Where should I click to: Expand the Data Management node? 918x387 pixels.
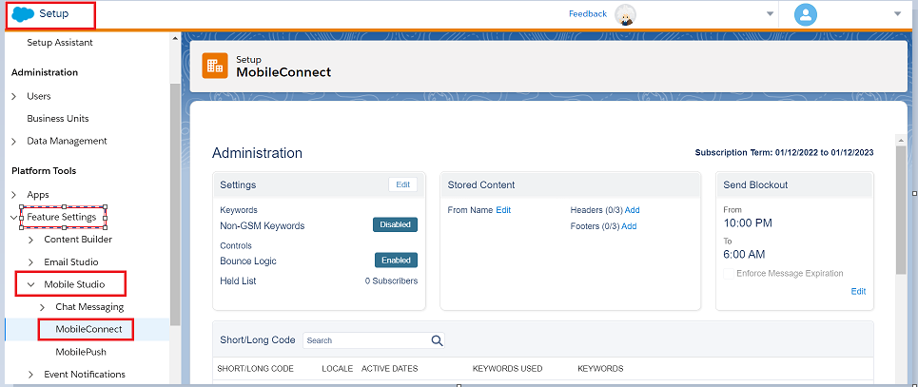[14, 141]
